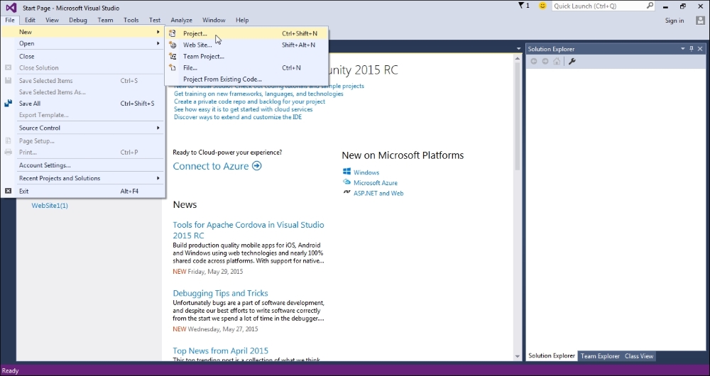
Task: Click the Exit icon in File menu
Action: point(8,191)
